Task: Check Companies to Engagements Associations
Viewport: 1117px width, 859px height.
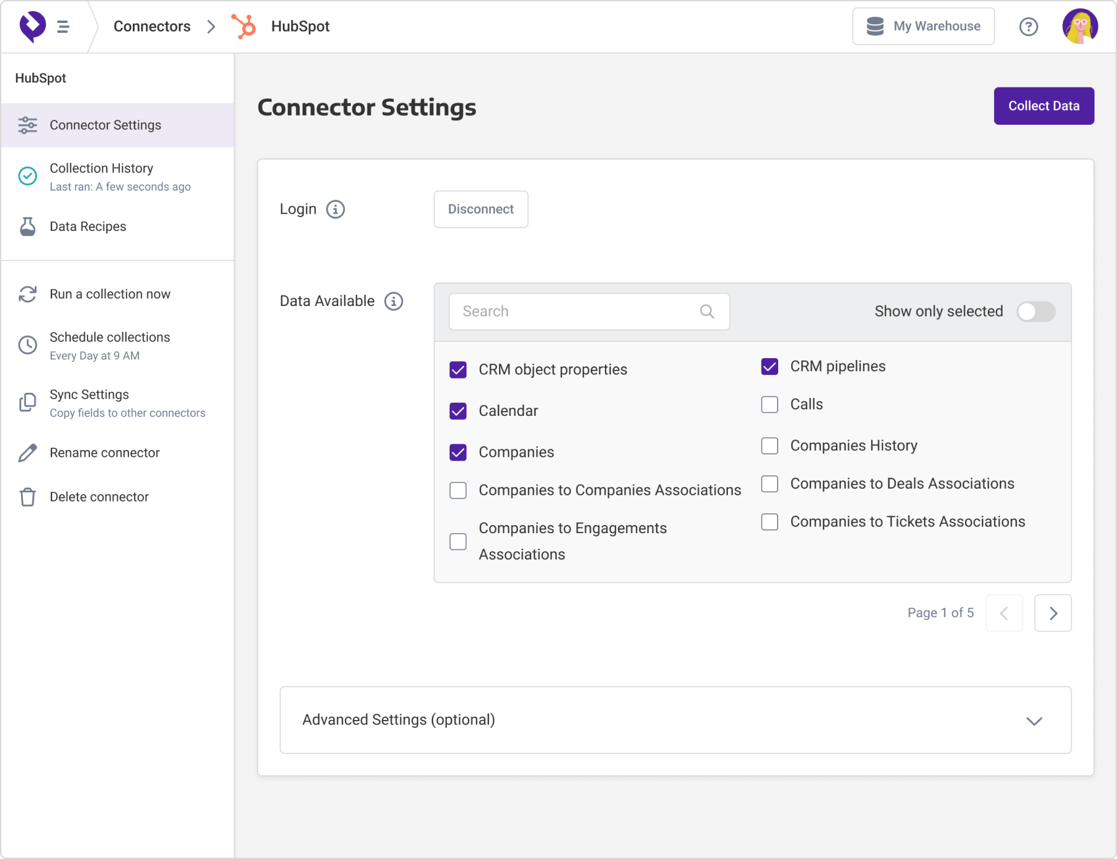Action: point(458,541)
